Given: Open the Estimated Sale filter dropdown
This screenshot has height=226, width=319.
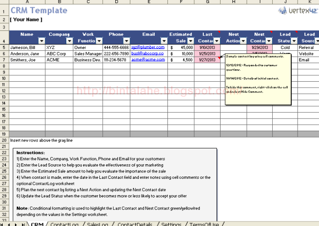Looking at the screenshot, I should (x=191, y=41).
